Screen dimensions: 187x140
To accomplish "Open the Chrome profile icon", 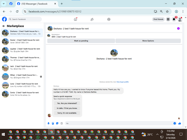I will pos(176,12).
